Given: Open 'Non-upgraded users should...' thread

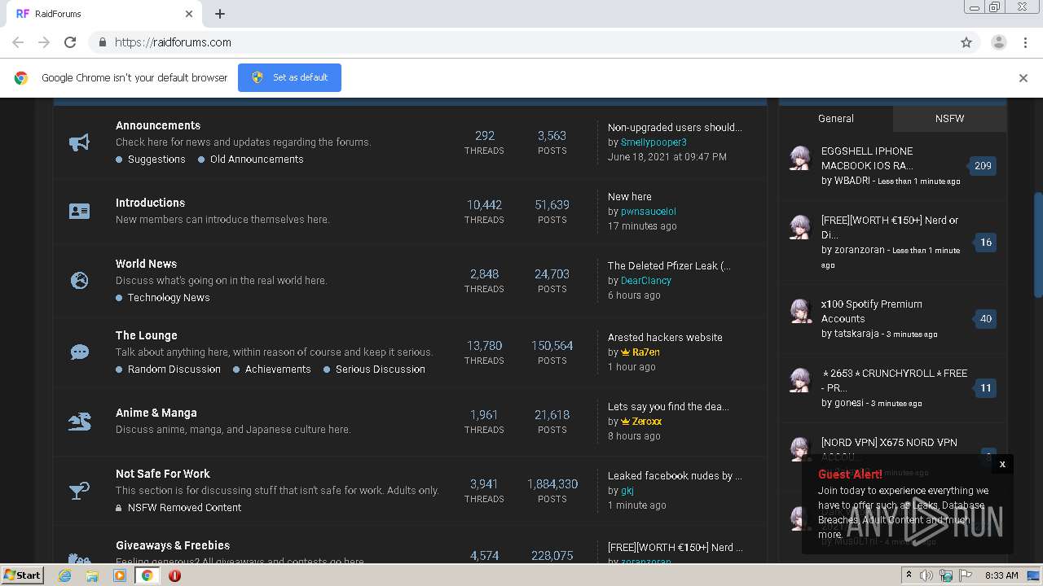Looking at the screenshot, I should coord(675,128).
